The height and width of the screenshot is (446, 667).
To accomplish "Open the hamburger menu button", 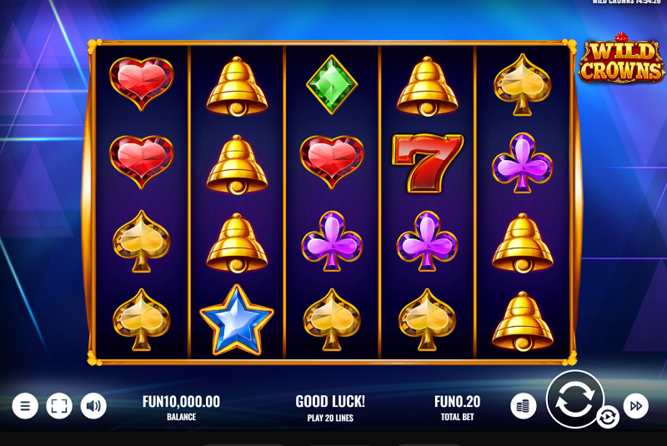I will pos(25,406).
